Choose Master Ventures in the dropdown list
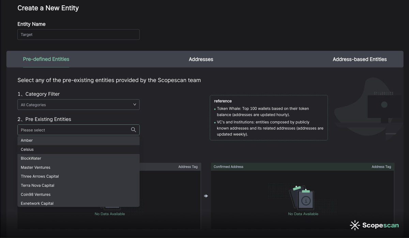The width and height of the screenshot is (409, 238). (x=78, y=167)
